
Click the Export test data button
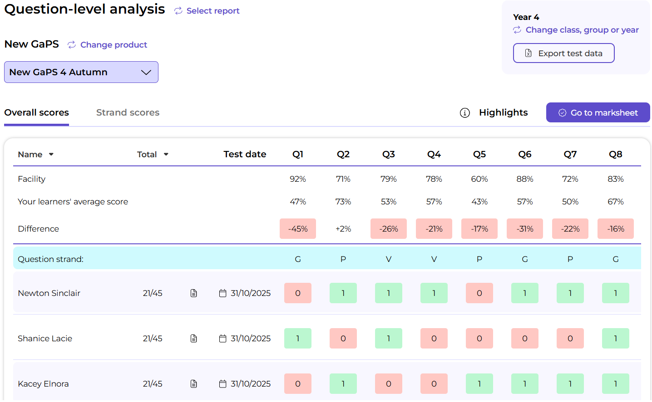point(563,53)
